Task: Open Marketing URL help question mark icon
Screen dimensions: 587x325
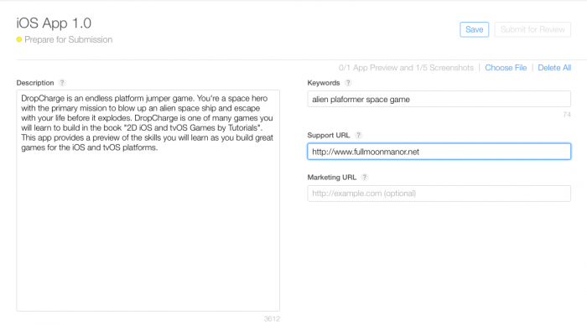Action: 364,178
